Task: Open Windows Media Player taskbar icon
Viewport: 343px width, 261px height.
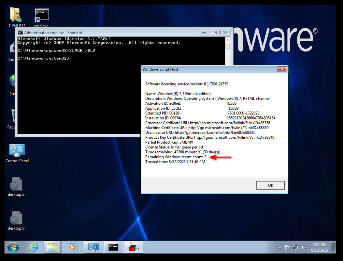Action: point(72,247)
